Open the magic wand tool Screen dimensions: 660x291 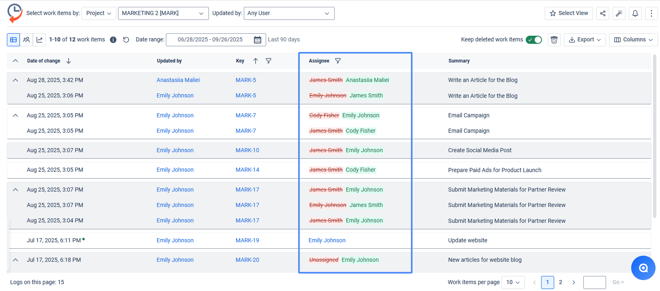619,13
